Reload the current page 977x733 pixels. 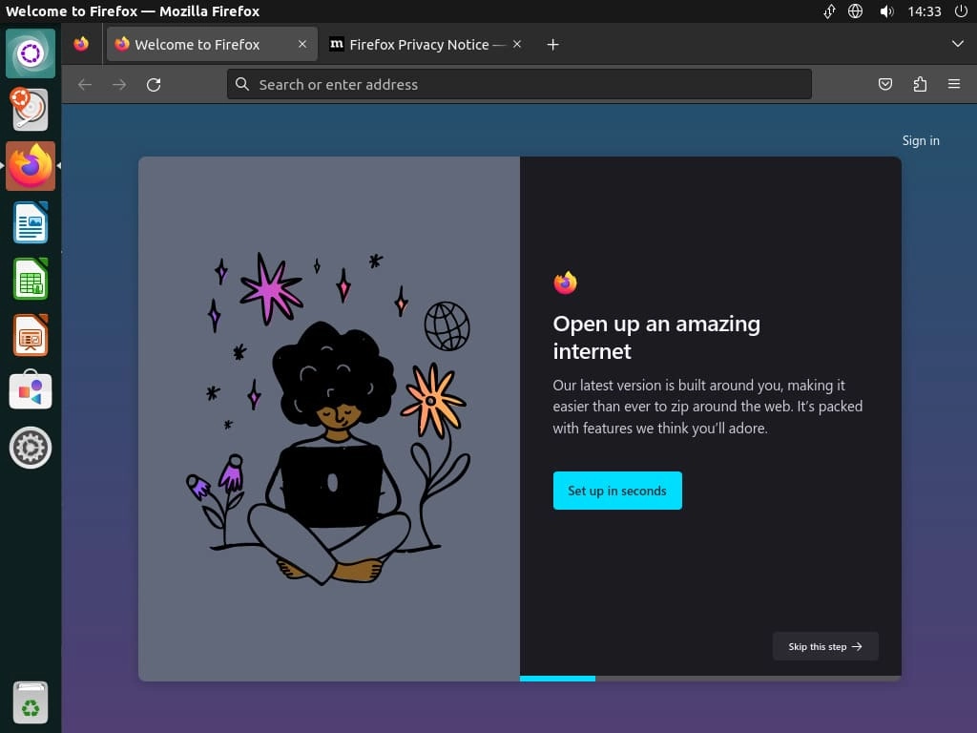coord(154,85)
